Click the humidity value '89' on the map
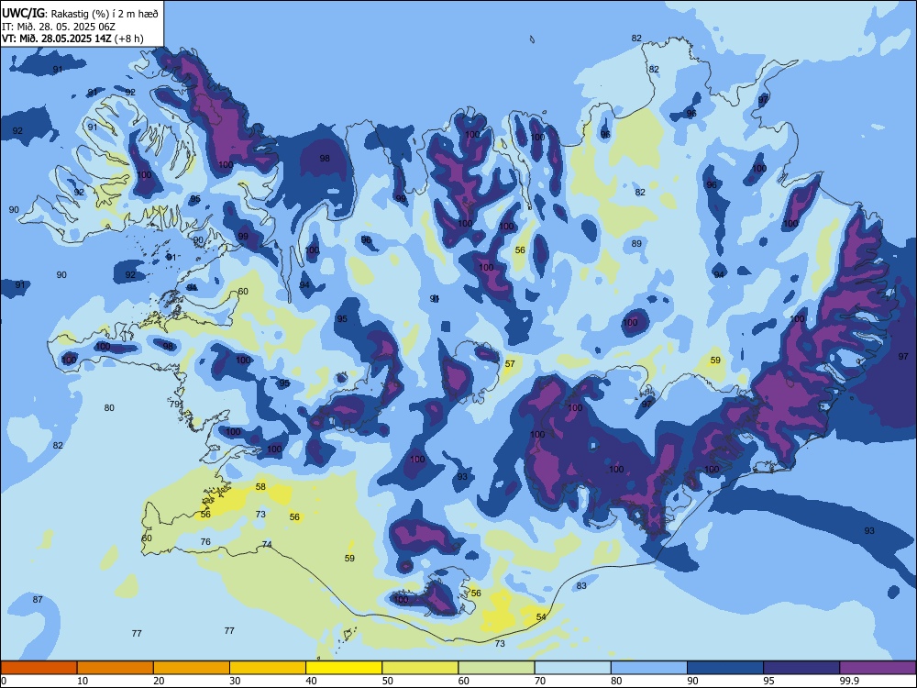 click(637, 243)
